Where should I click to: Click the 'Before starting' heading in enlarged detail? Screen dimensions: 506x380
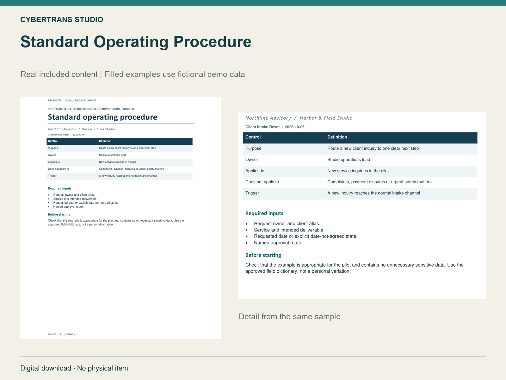[263, 255]
